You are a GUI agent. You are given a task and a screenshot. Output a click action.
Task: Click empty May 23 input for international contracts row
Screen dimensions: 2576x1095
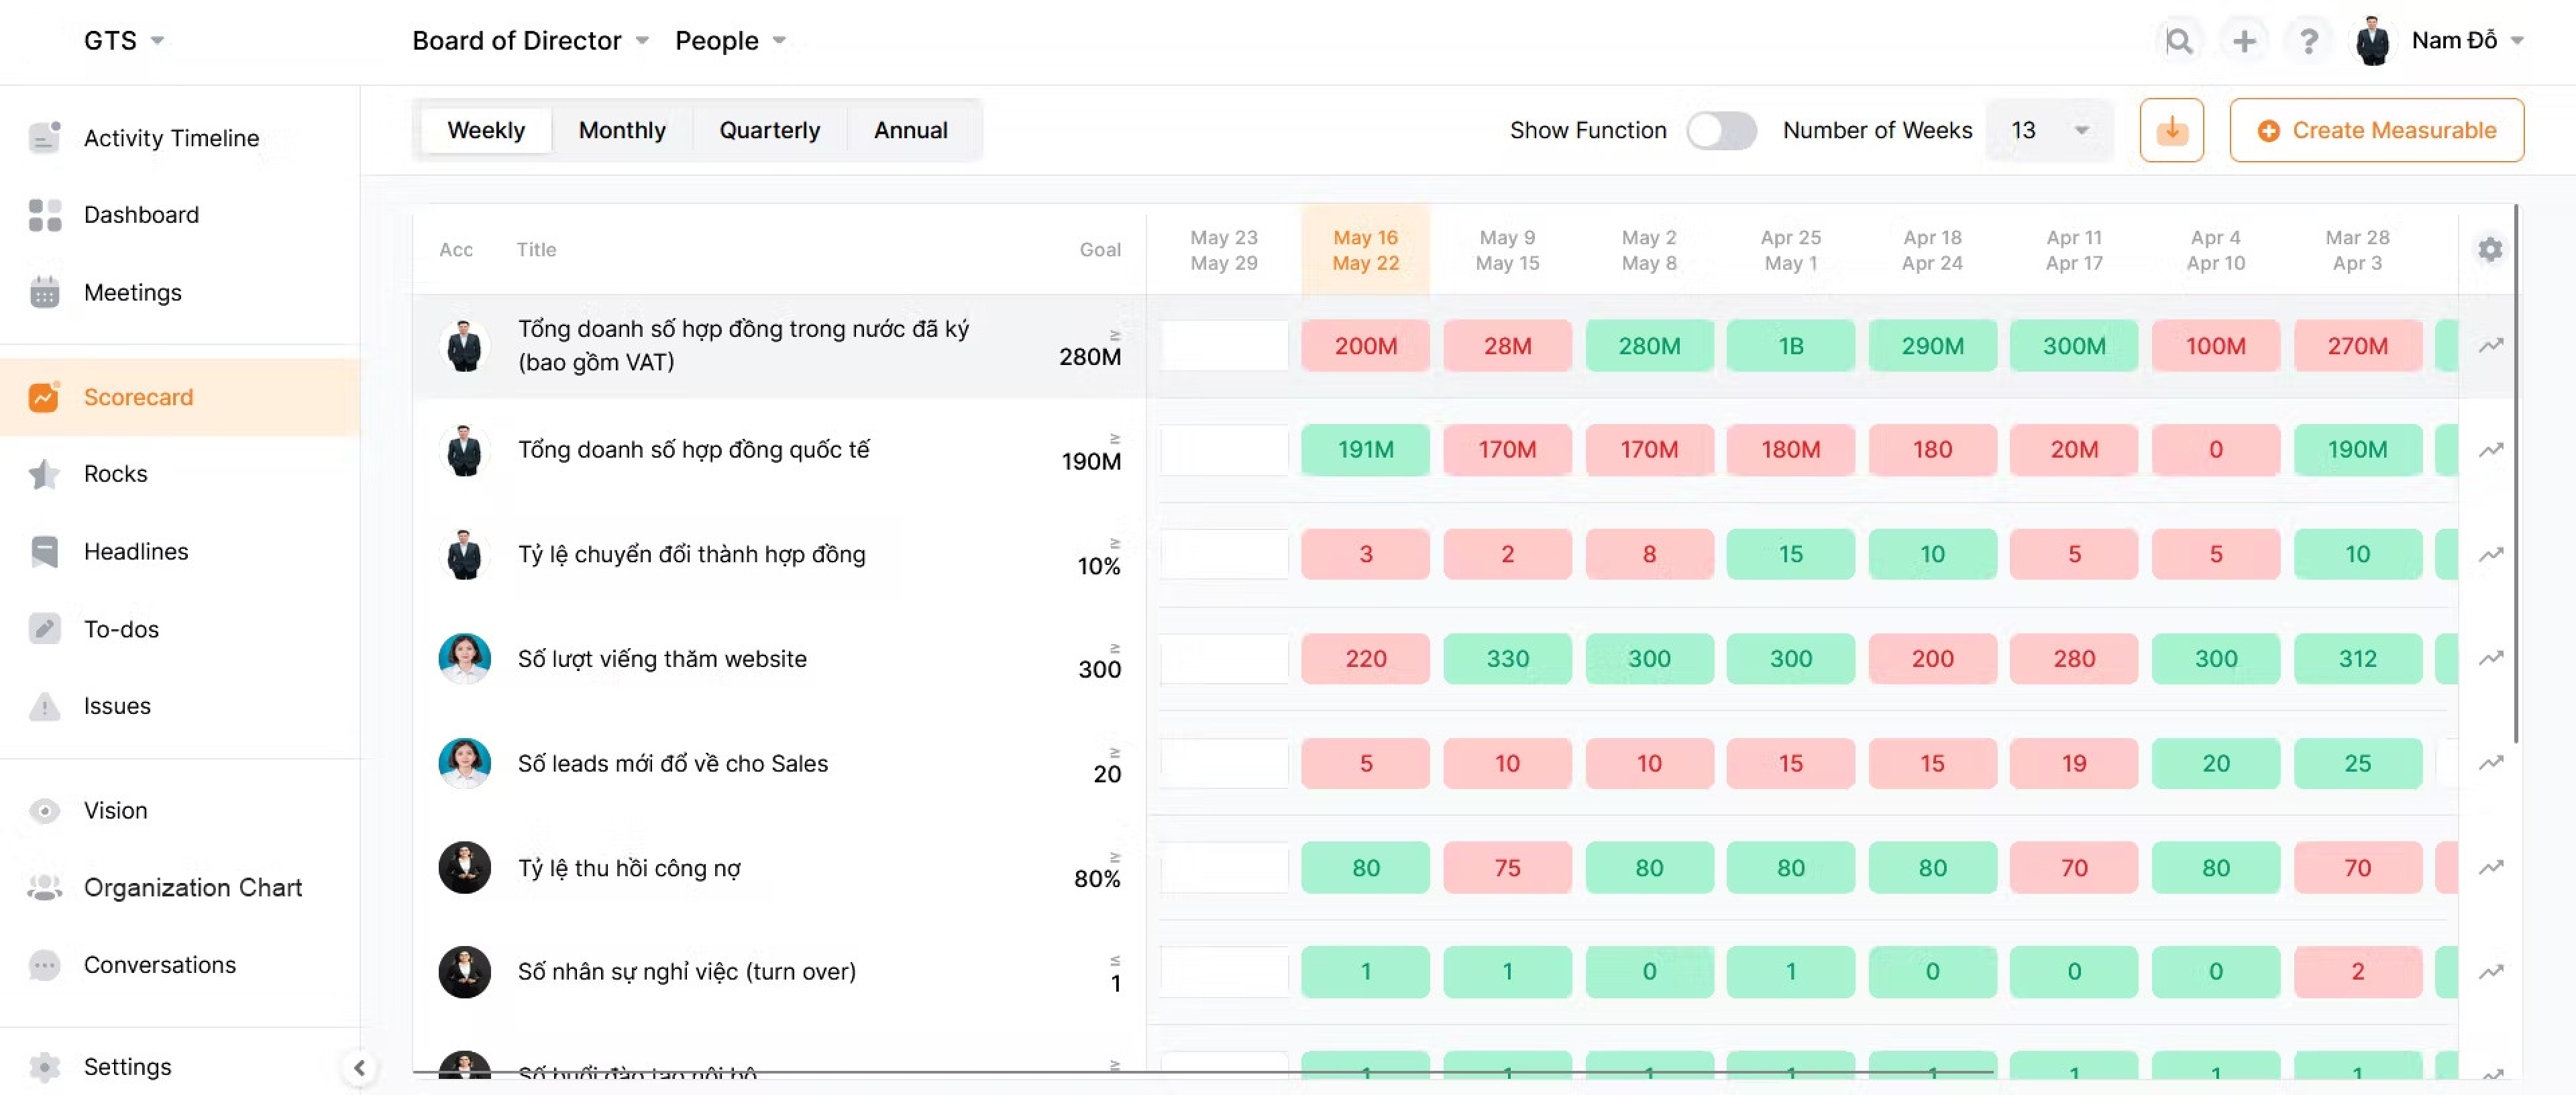(x=1224, y=450)
